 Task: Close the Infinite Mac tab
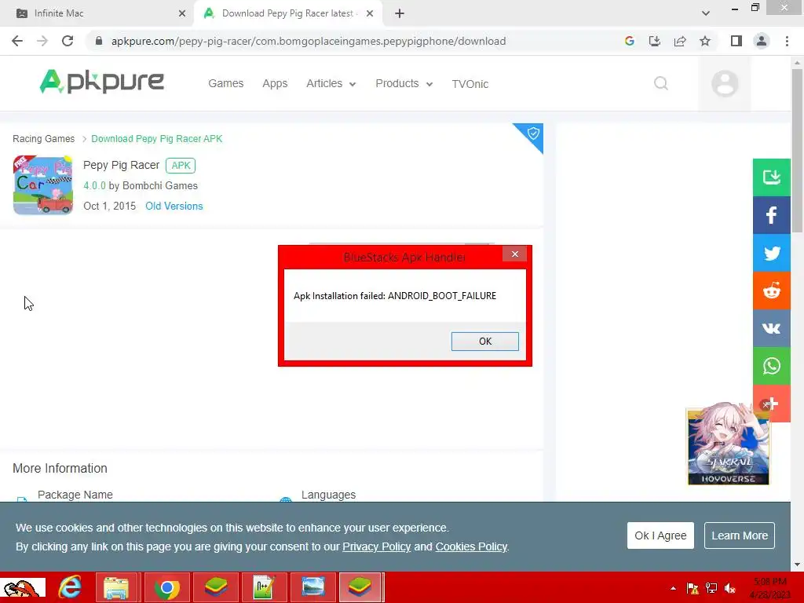[x=182, y=13]
